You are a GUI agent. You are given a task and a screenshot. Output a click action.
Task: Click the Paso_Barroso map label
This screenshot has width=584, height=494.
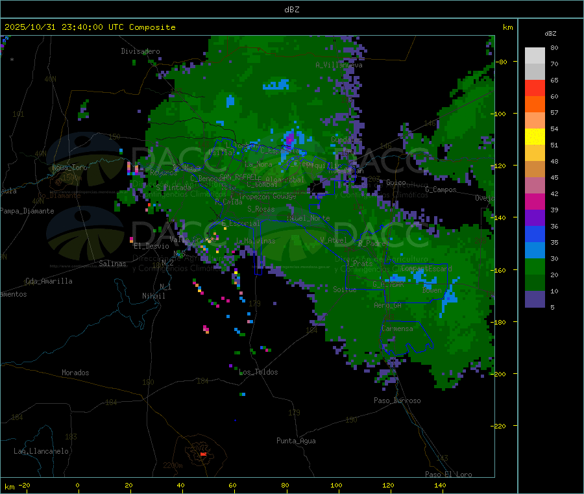click(397, 401)
